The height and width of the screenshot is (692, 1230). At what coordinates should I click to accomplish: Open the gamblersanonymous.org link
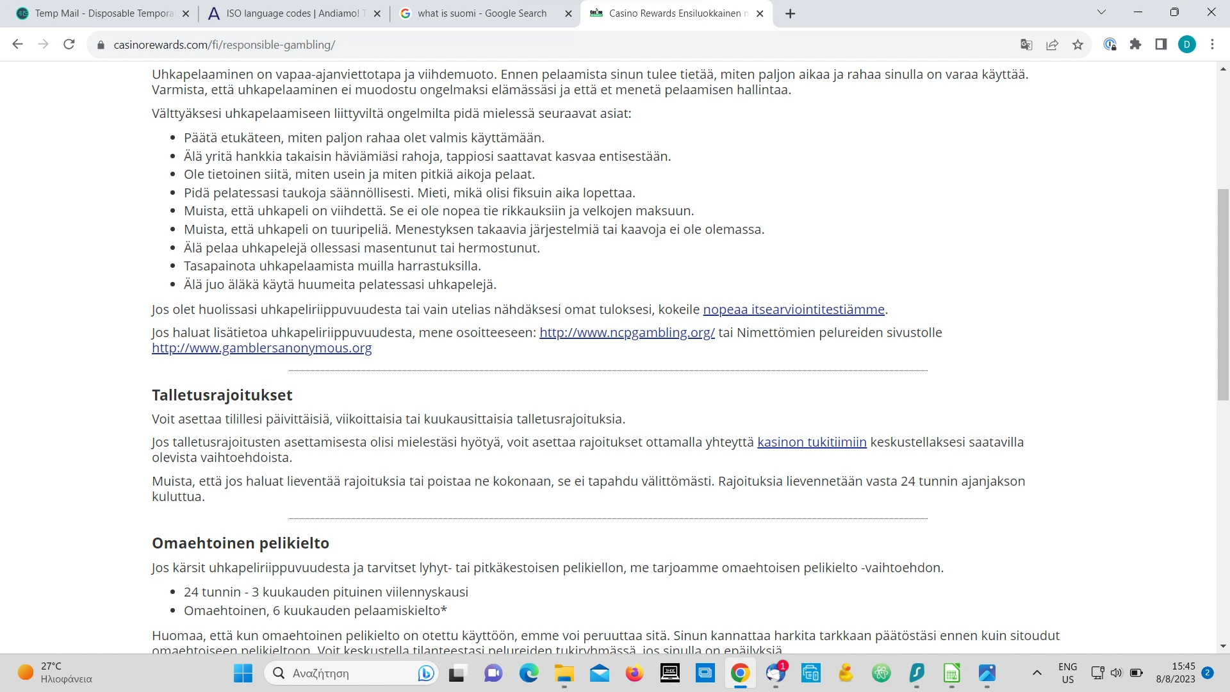261,348
